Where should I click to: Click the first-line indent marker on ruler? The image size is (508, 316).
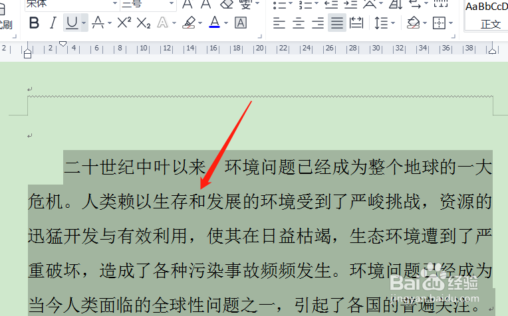click(63, 44)
